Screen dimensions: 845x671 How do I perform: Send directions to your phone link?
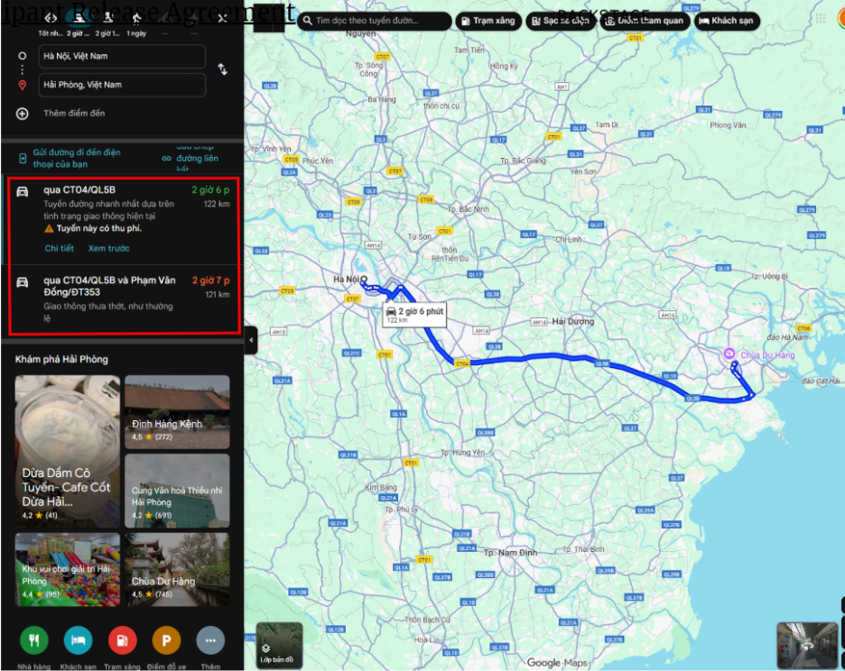pos(76,158)
